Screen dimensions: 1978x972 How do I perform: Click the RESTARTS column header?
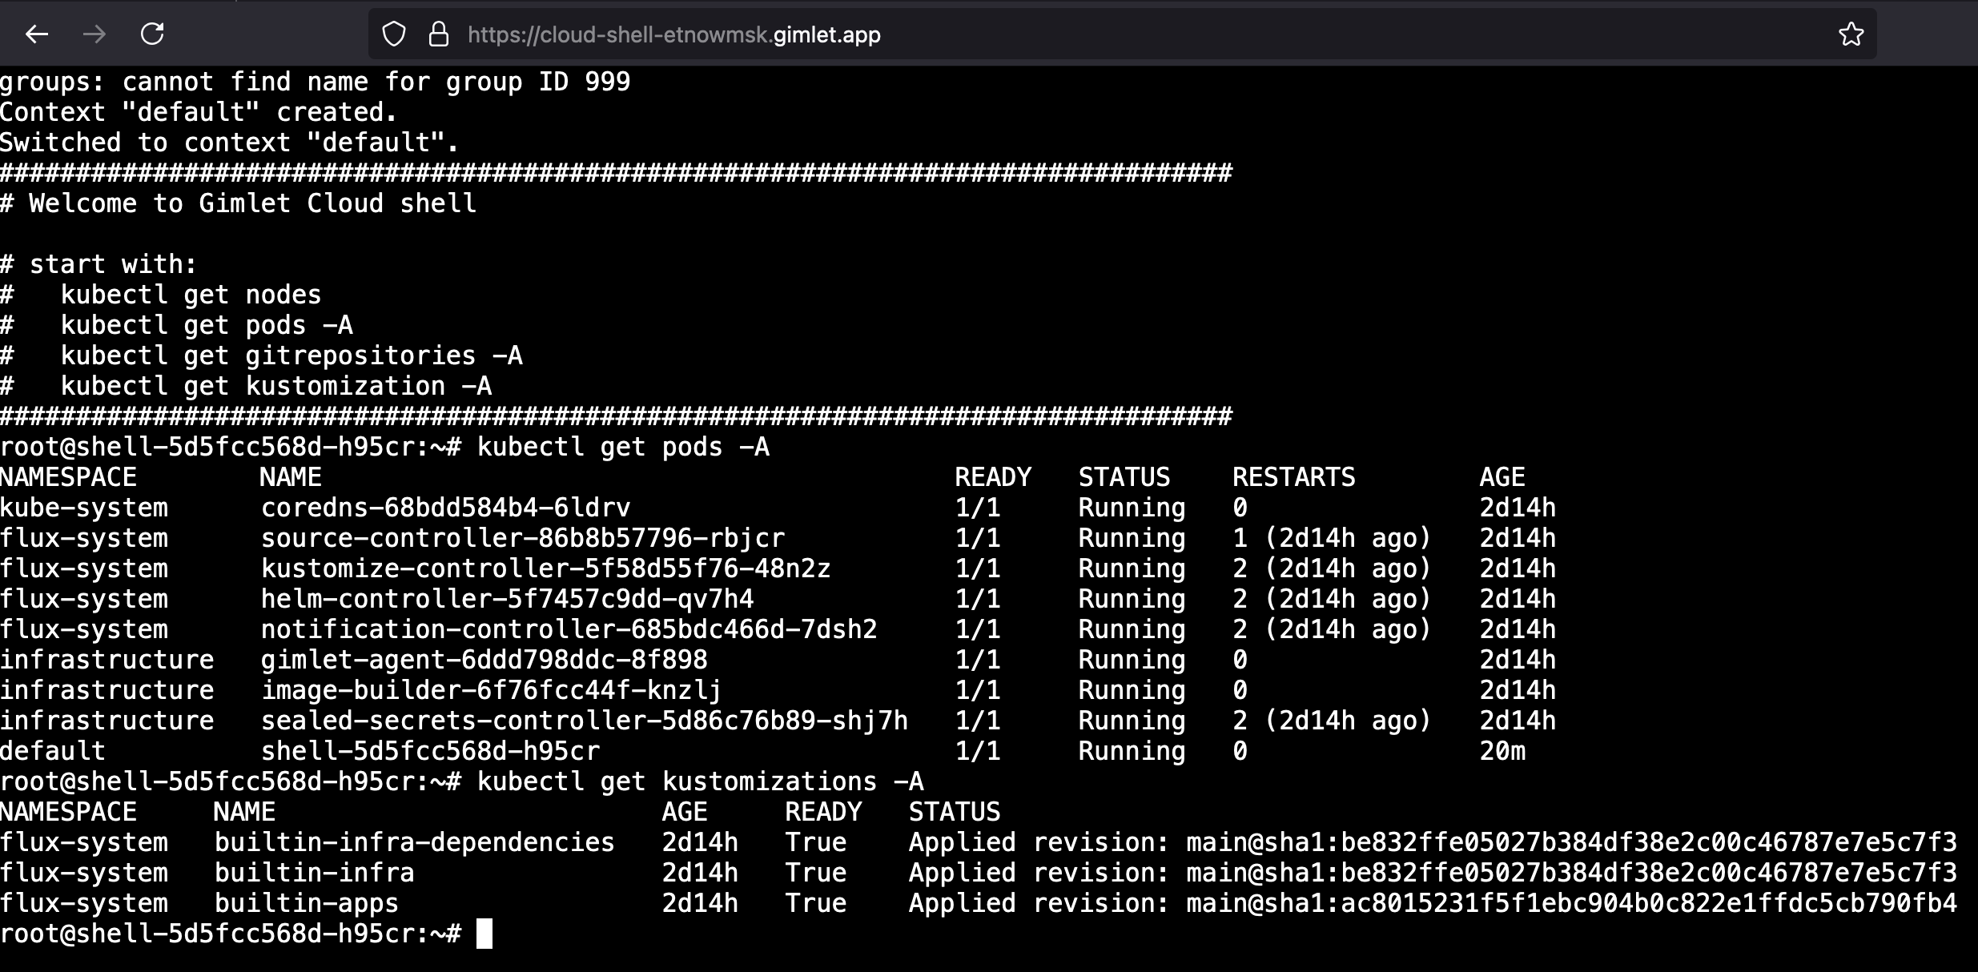[1293, 477]
